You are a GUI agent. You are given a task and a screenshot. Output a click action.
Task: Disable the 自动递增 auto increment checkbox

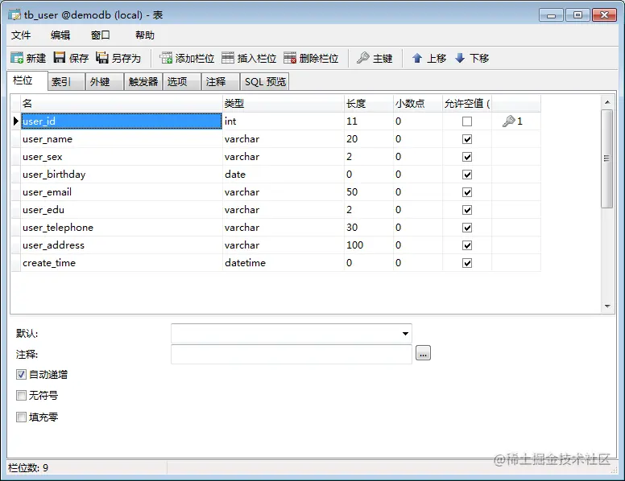(21, 374)
